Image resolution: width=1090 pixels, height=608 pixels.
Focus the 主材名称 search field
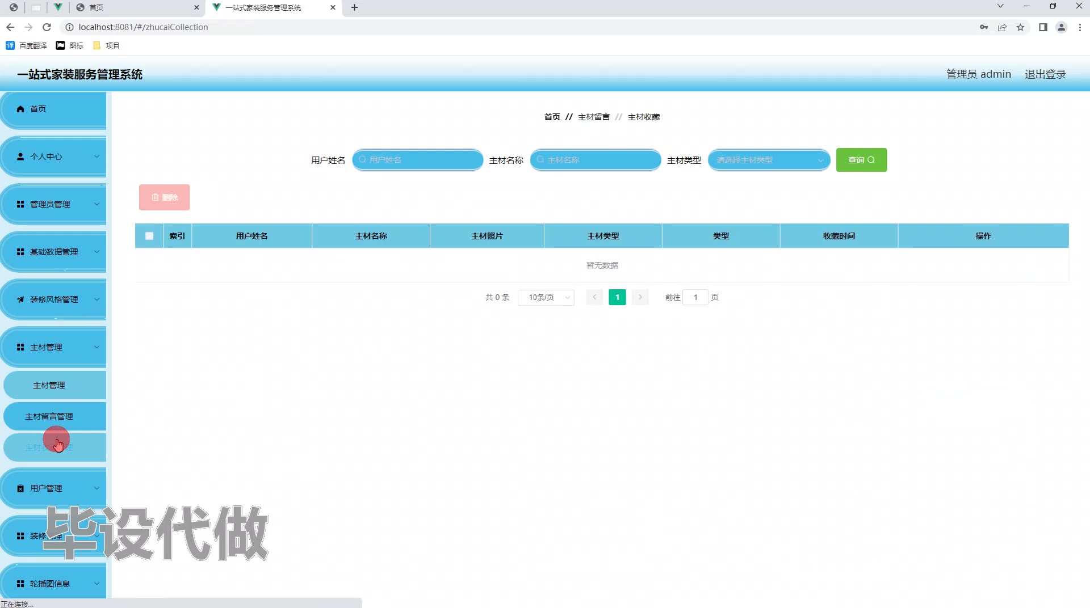pyautogui.click(x=596, y=160)
